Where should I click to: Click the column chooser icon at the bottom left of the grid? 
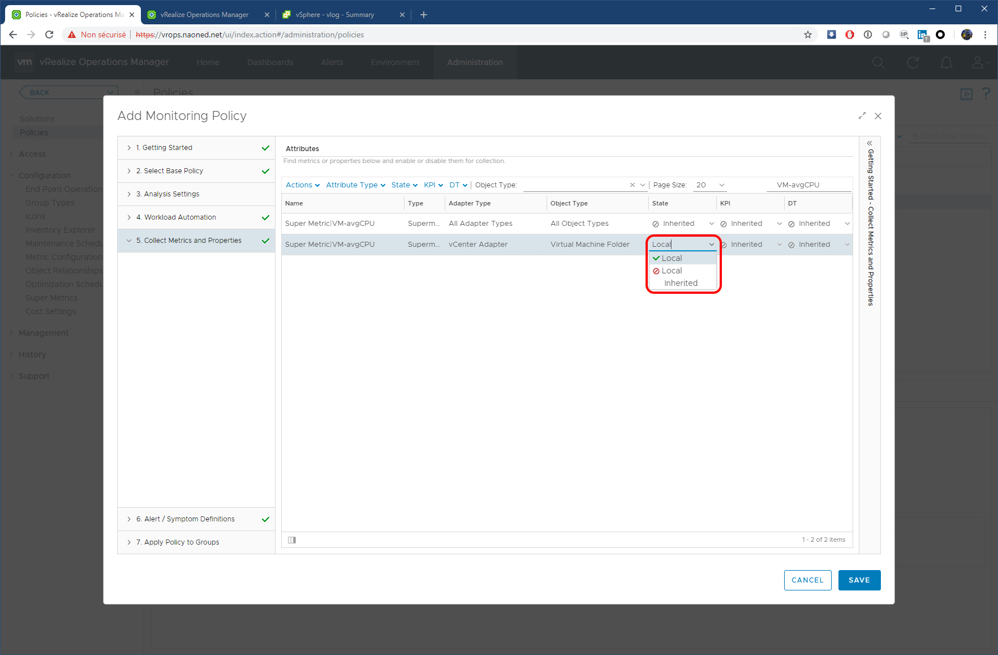292,540
